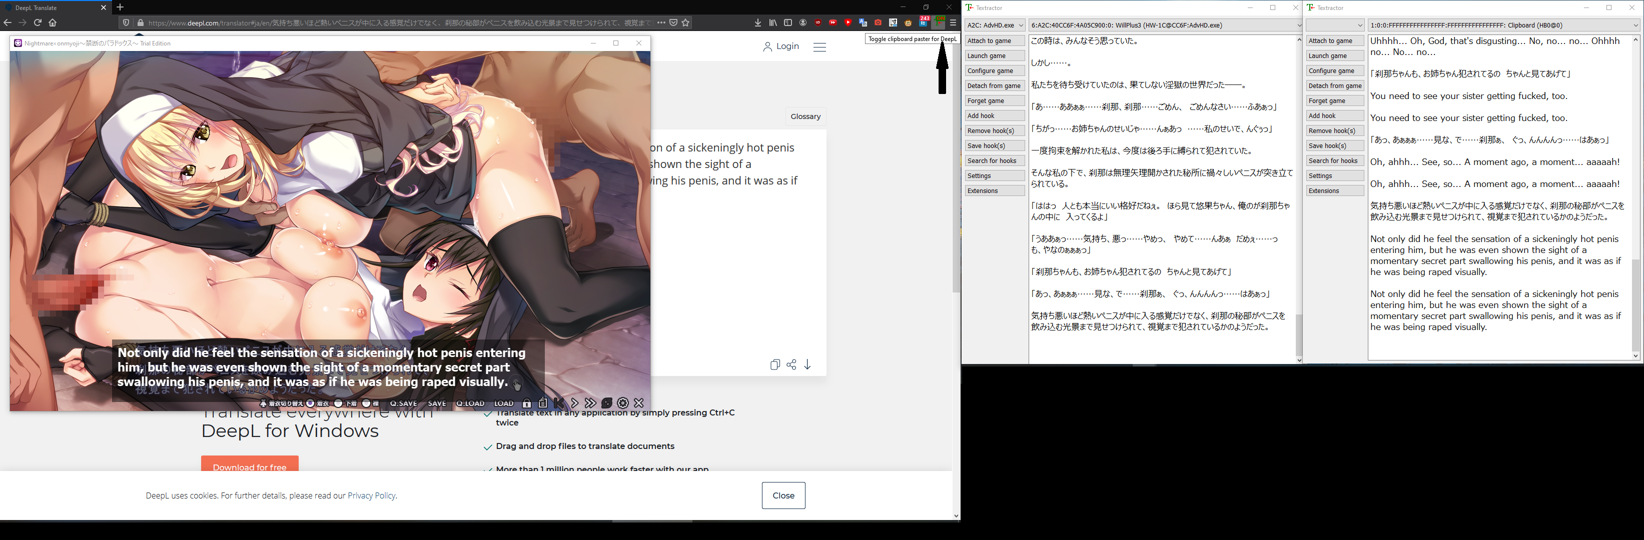Image resolution: width=1644 pixels, height=540 pixels.
Task: Open empty process dropdown in right Textractor
Action: (1334, 25)
